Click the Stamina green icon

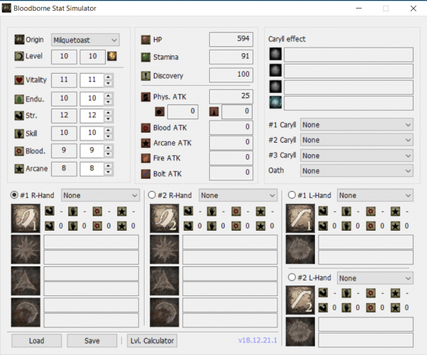pyautogui.click(x=145, y=58)
